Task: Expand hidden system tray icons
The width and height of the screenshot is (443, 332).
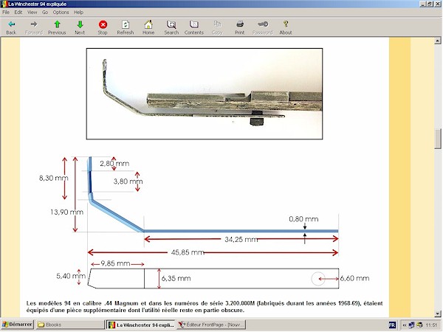Action: point(404,325)
